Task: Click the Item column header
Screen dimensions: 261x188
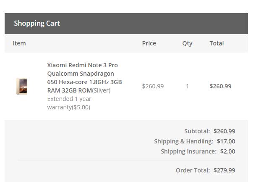Action: [19, 43]
